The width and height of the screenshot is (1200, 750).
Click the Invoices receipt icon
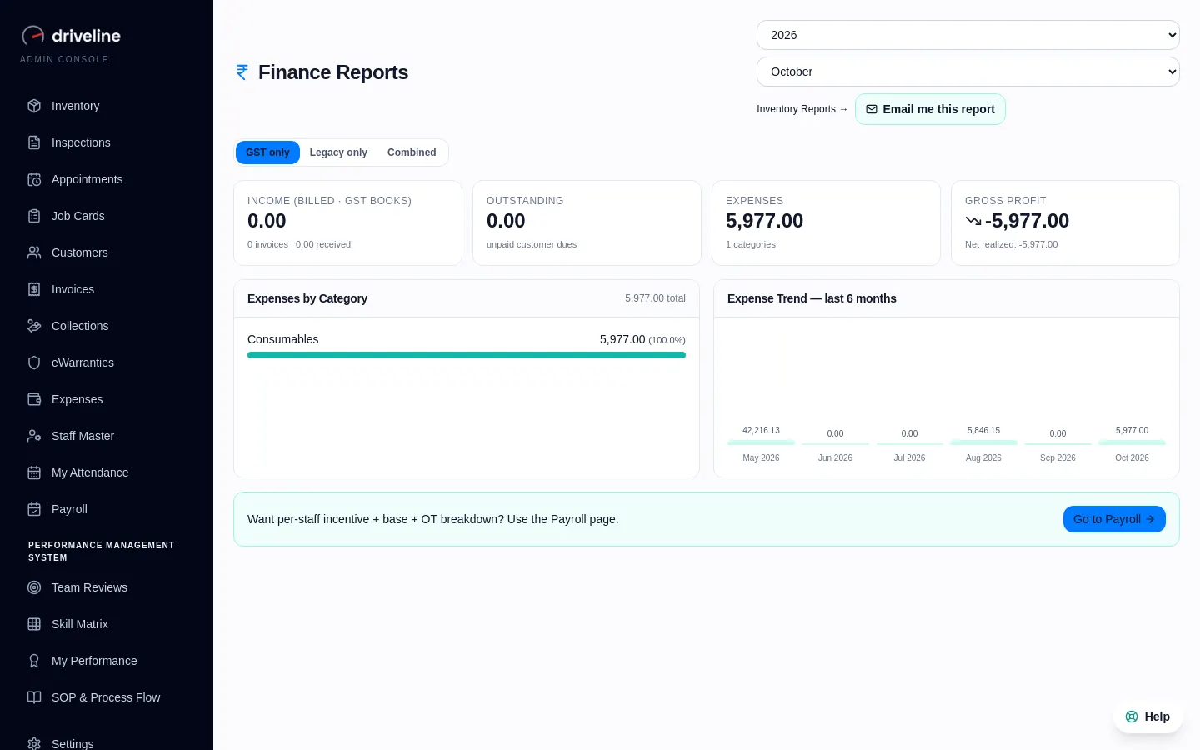pyautogui.click(x=34, y=289)
